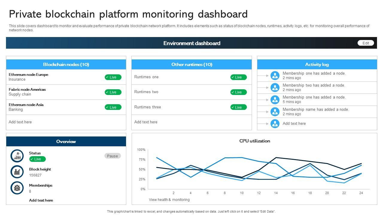This screenshot has height=215, width=383.
Task: Select the Activity log header
Action: [x=317, y=64]
